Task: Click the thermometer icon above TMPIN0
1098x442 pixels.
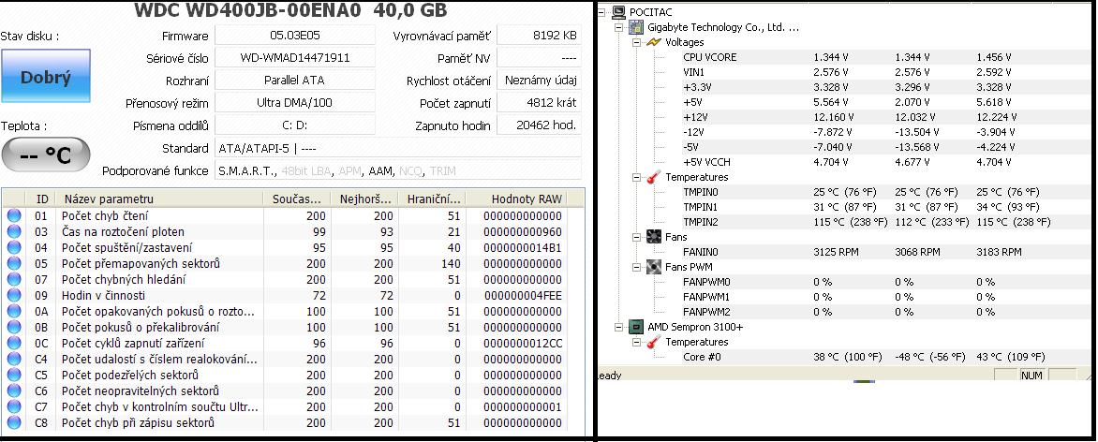Action: pyautogui.click(x=653, y=177)
